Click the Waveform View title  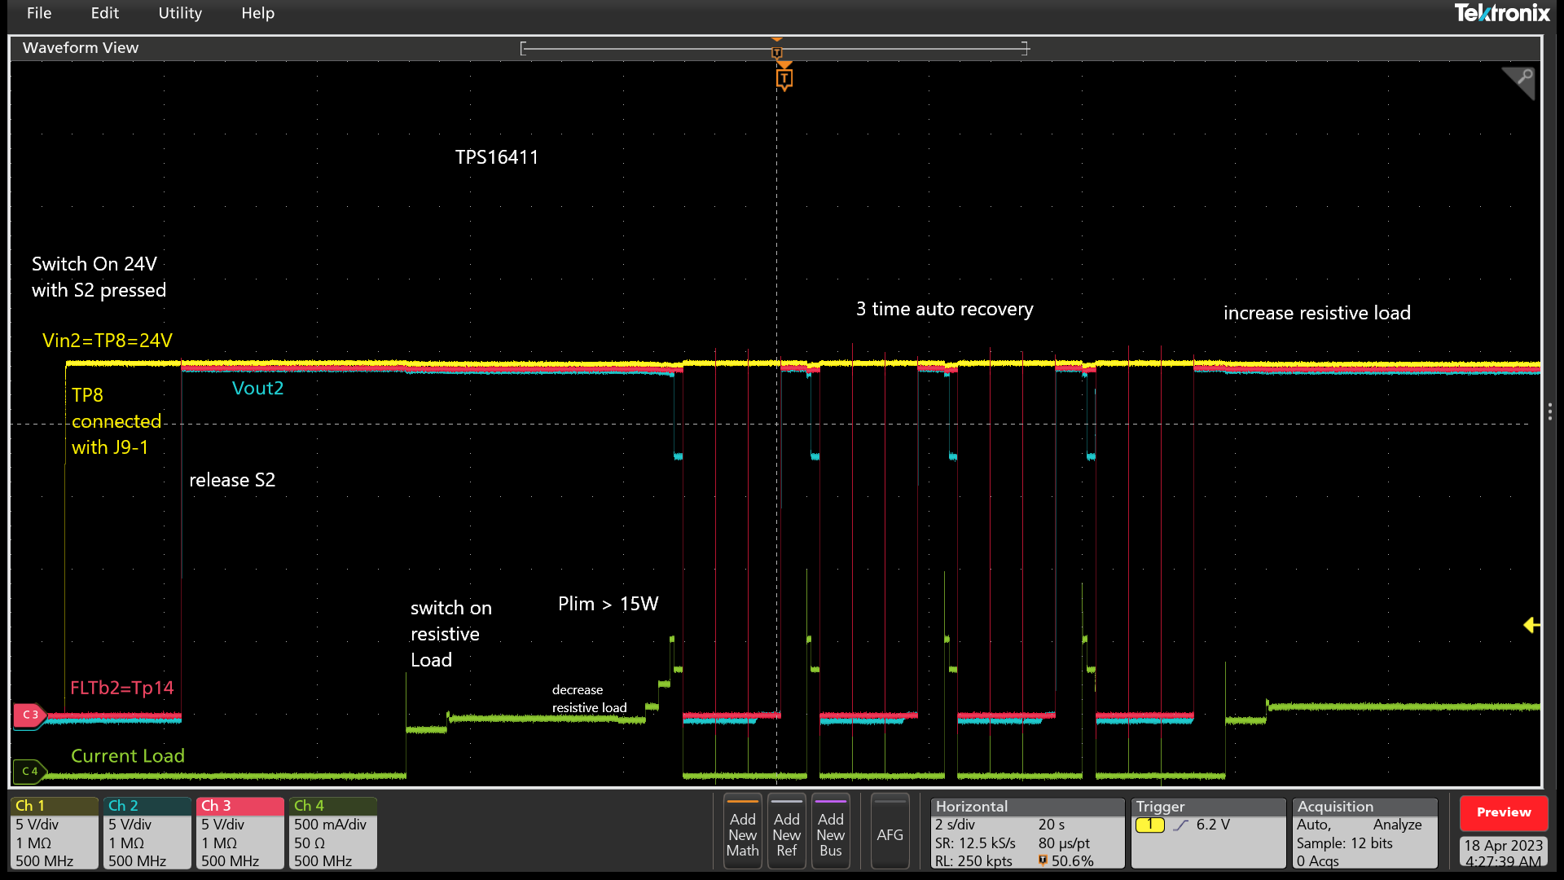click(x=81, y=47)
